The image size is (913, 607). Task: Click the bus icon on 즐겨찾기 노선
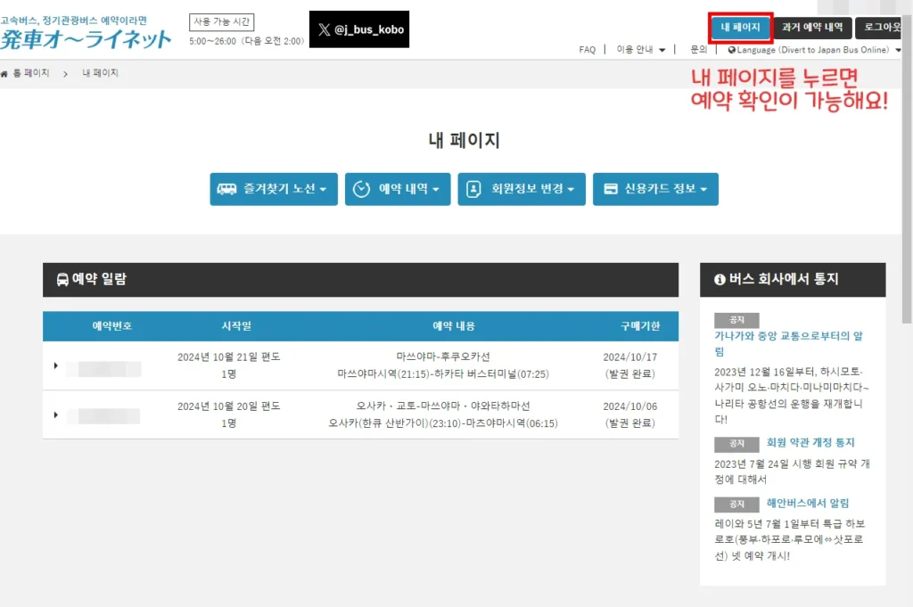tap(227, 189)
